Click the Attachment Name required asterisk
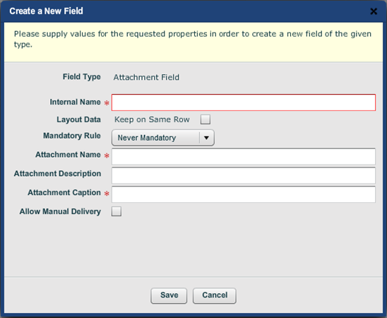387x318 pixels. click(x=107, y=155)
